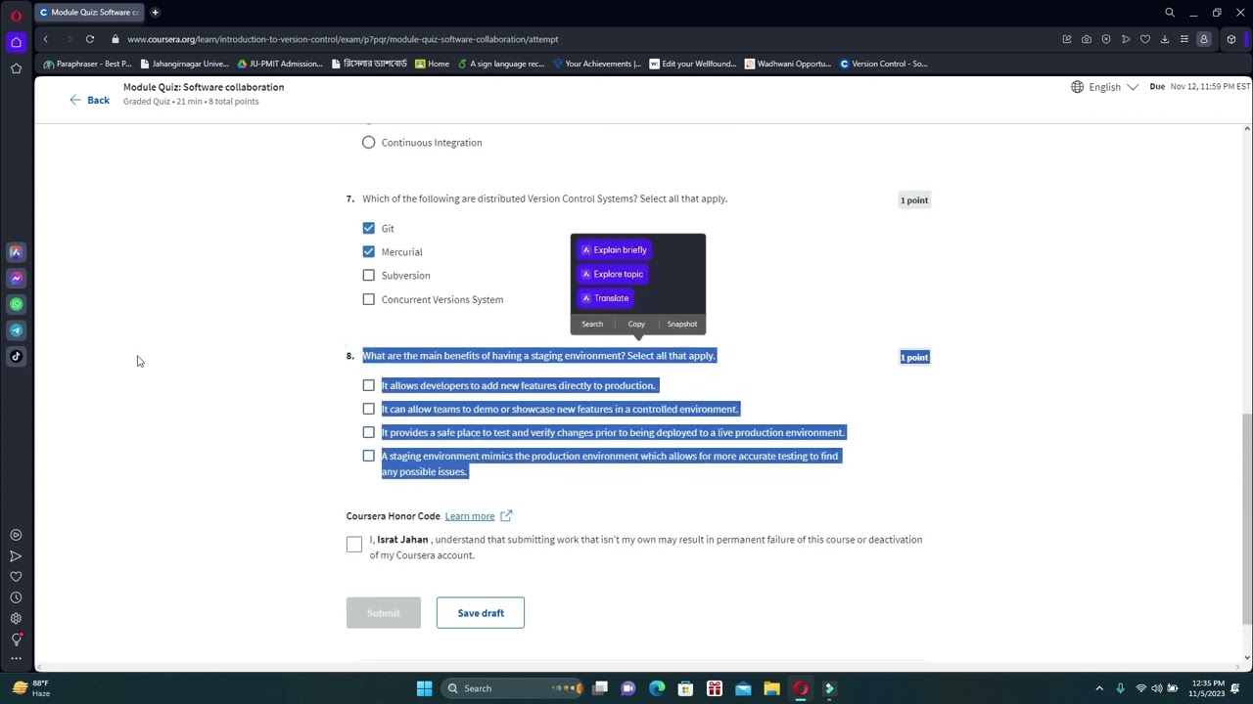This screenshot has height=704, width=1253.
Task: Open the Learn more honor code link
Action: point(479,516)
